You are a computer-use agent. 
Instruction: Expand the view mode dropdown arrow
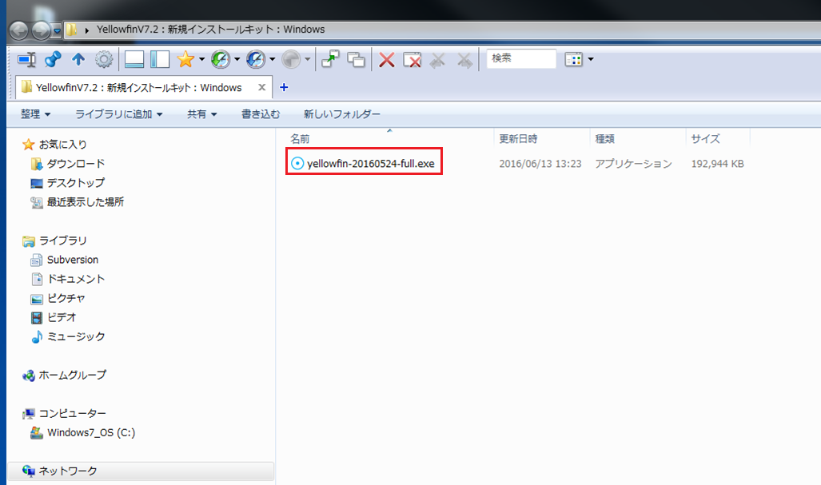[x=591, y=59]
